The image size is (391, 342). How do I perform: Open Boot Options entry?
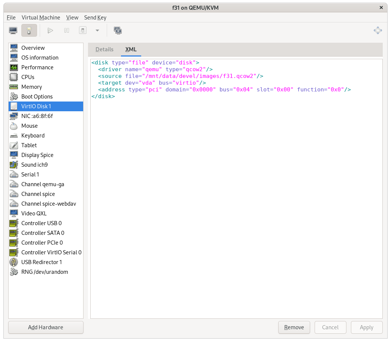click(46, 97)
